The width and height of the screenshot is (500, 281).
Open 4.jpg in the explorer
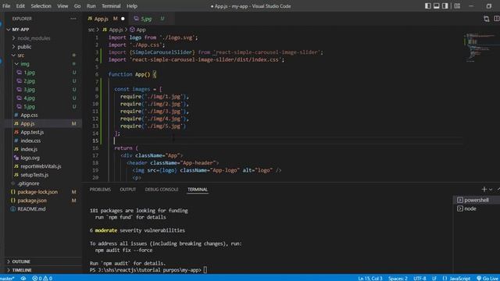(30, 98)
